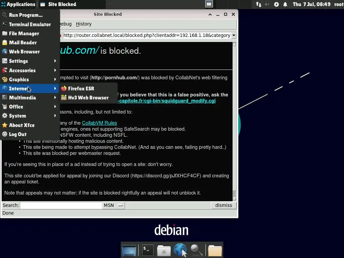Toggle the muted volume tray icon
Viewport: 344px width, 258px height.
pyautogui.click(x=267, y=4)
